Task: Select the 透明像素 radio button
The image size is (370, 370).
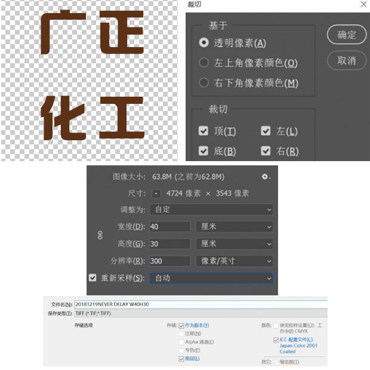Action: click(x=204, y=43)
